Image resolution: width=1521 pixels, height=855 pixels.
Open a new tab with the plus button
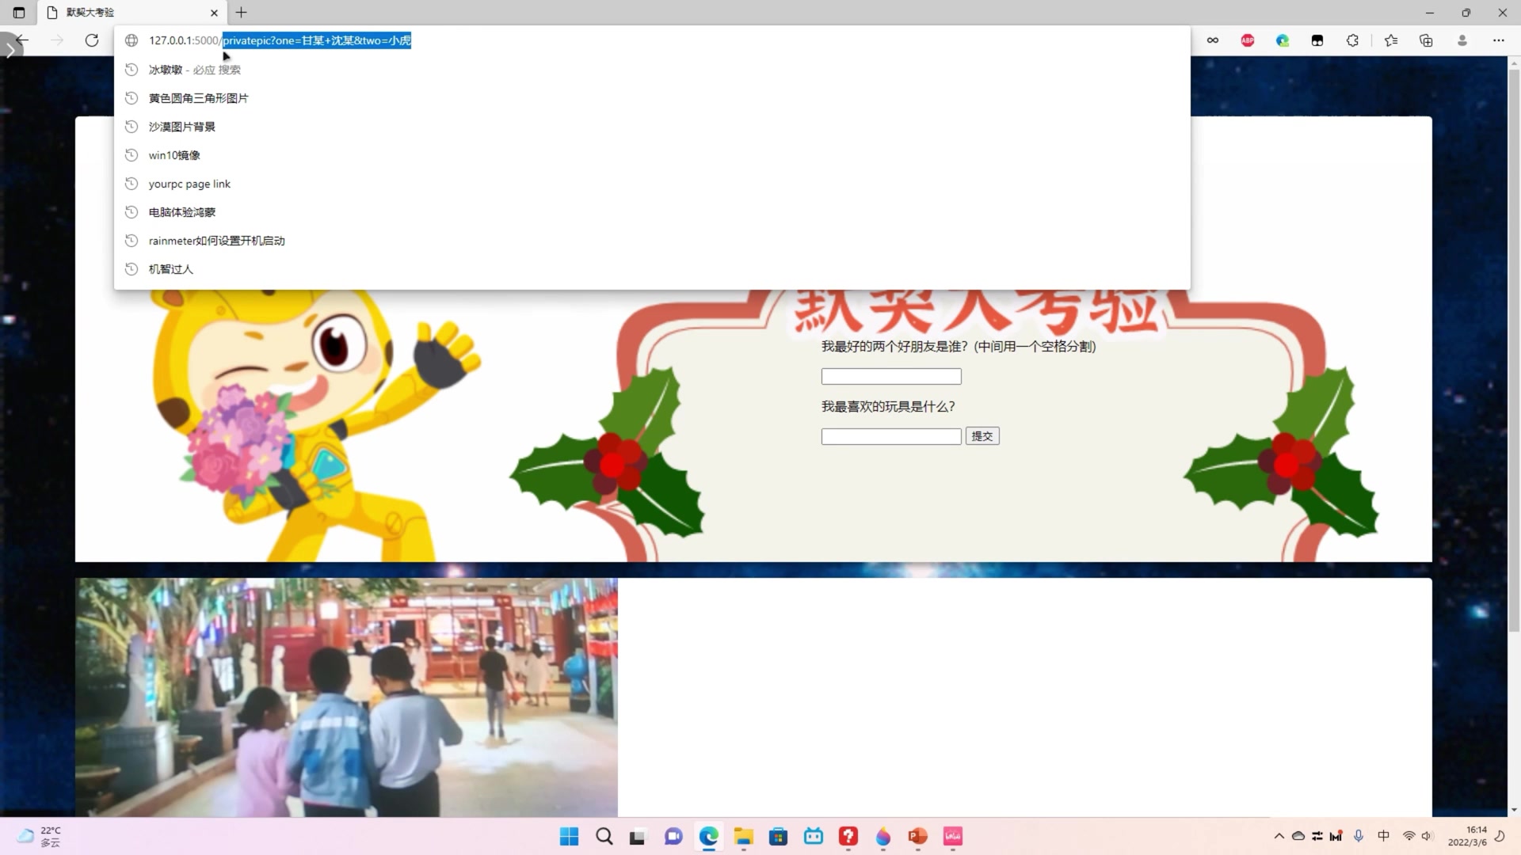(242, 13)
